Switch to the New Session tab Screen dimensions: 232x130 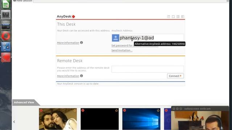point(22,1)
